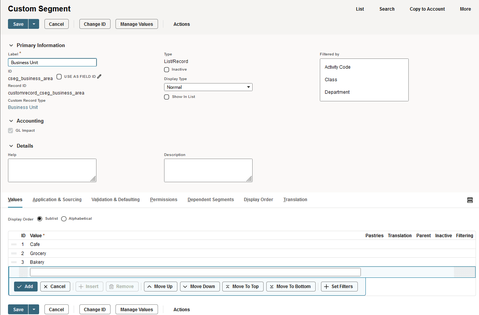
Task: Switch to the Values tab
Action: click(x=15, y=200)
